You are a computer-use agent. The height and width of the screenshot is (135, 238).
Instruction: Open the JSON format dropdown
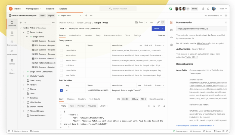pyautogui.click(x=104, y=106)
